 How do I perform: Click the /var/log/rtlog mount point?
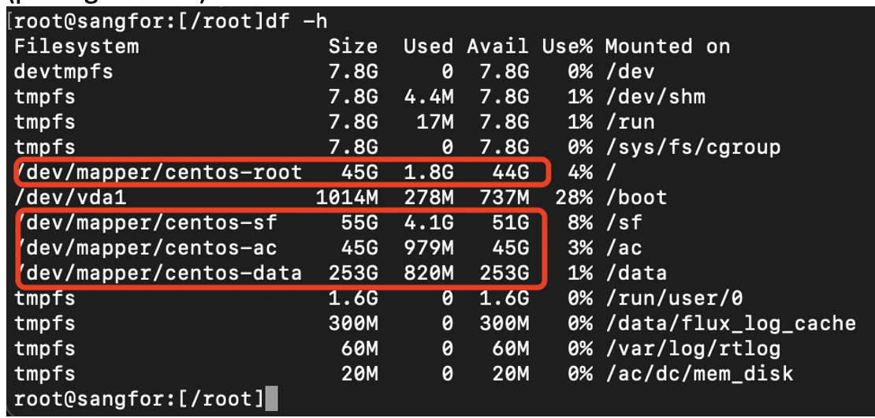[x=693, y=349]
